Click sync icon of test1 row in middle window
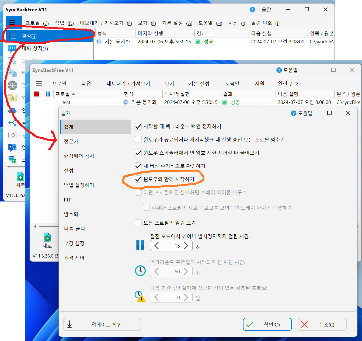This screenshot has width=362, height=341. pyautogui.click(x=126, y=102)
